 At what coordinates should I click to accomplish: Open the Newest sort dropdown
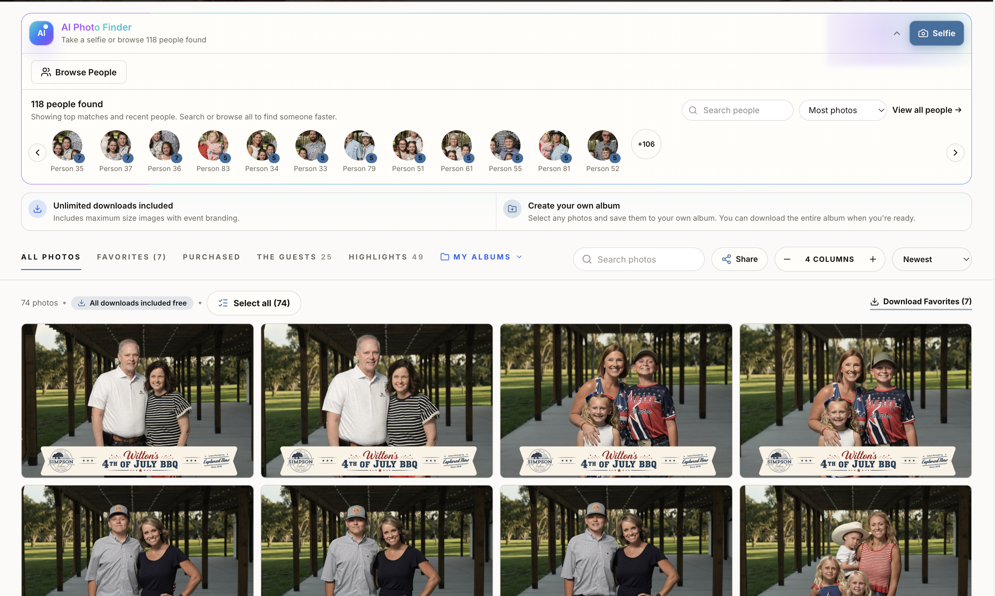coord(932,260)
